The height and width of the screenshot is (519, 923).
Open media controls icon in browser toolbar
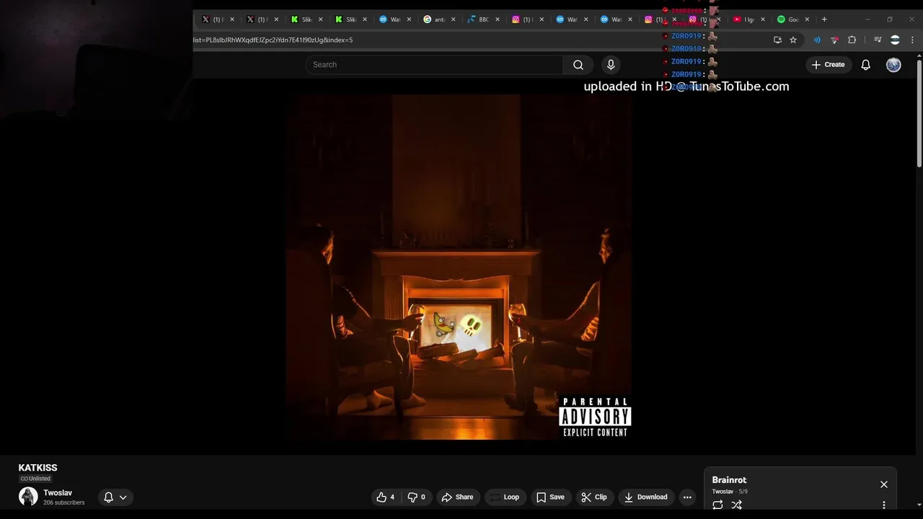point(878,40)
